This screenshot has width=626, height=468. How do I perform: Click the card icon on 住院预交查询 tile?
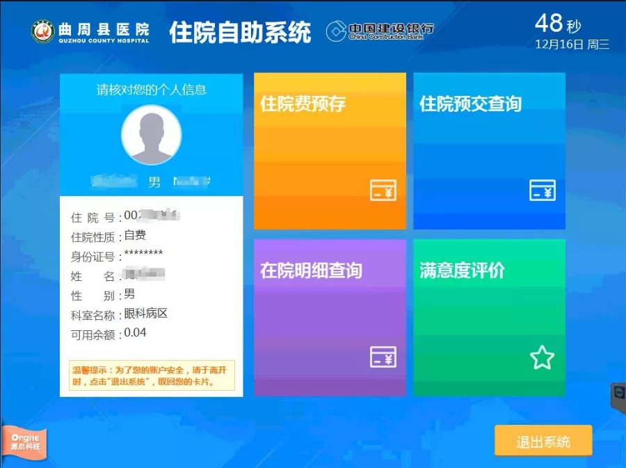[543, 189]
